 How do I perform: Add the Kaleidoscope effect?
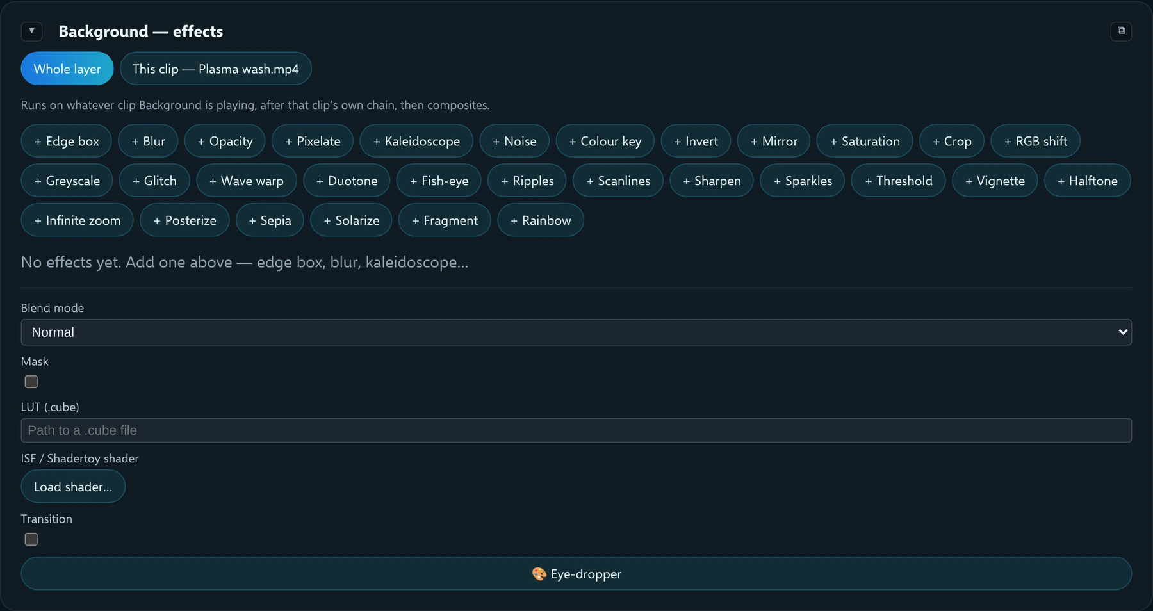click(x=416, y=141)
